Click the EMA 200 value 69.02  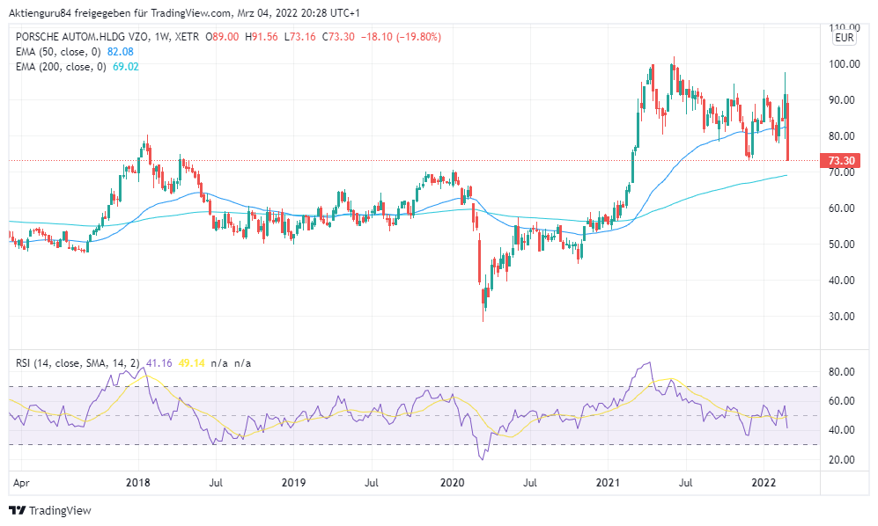[x=125, y=67]
